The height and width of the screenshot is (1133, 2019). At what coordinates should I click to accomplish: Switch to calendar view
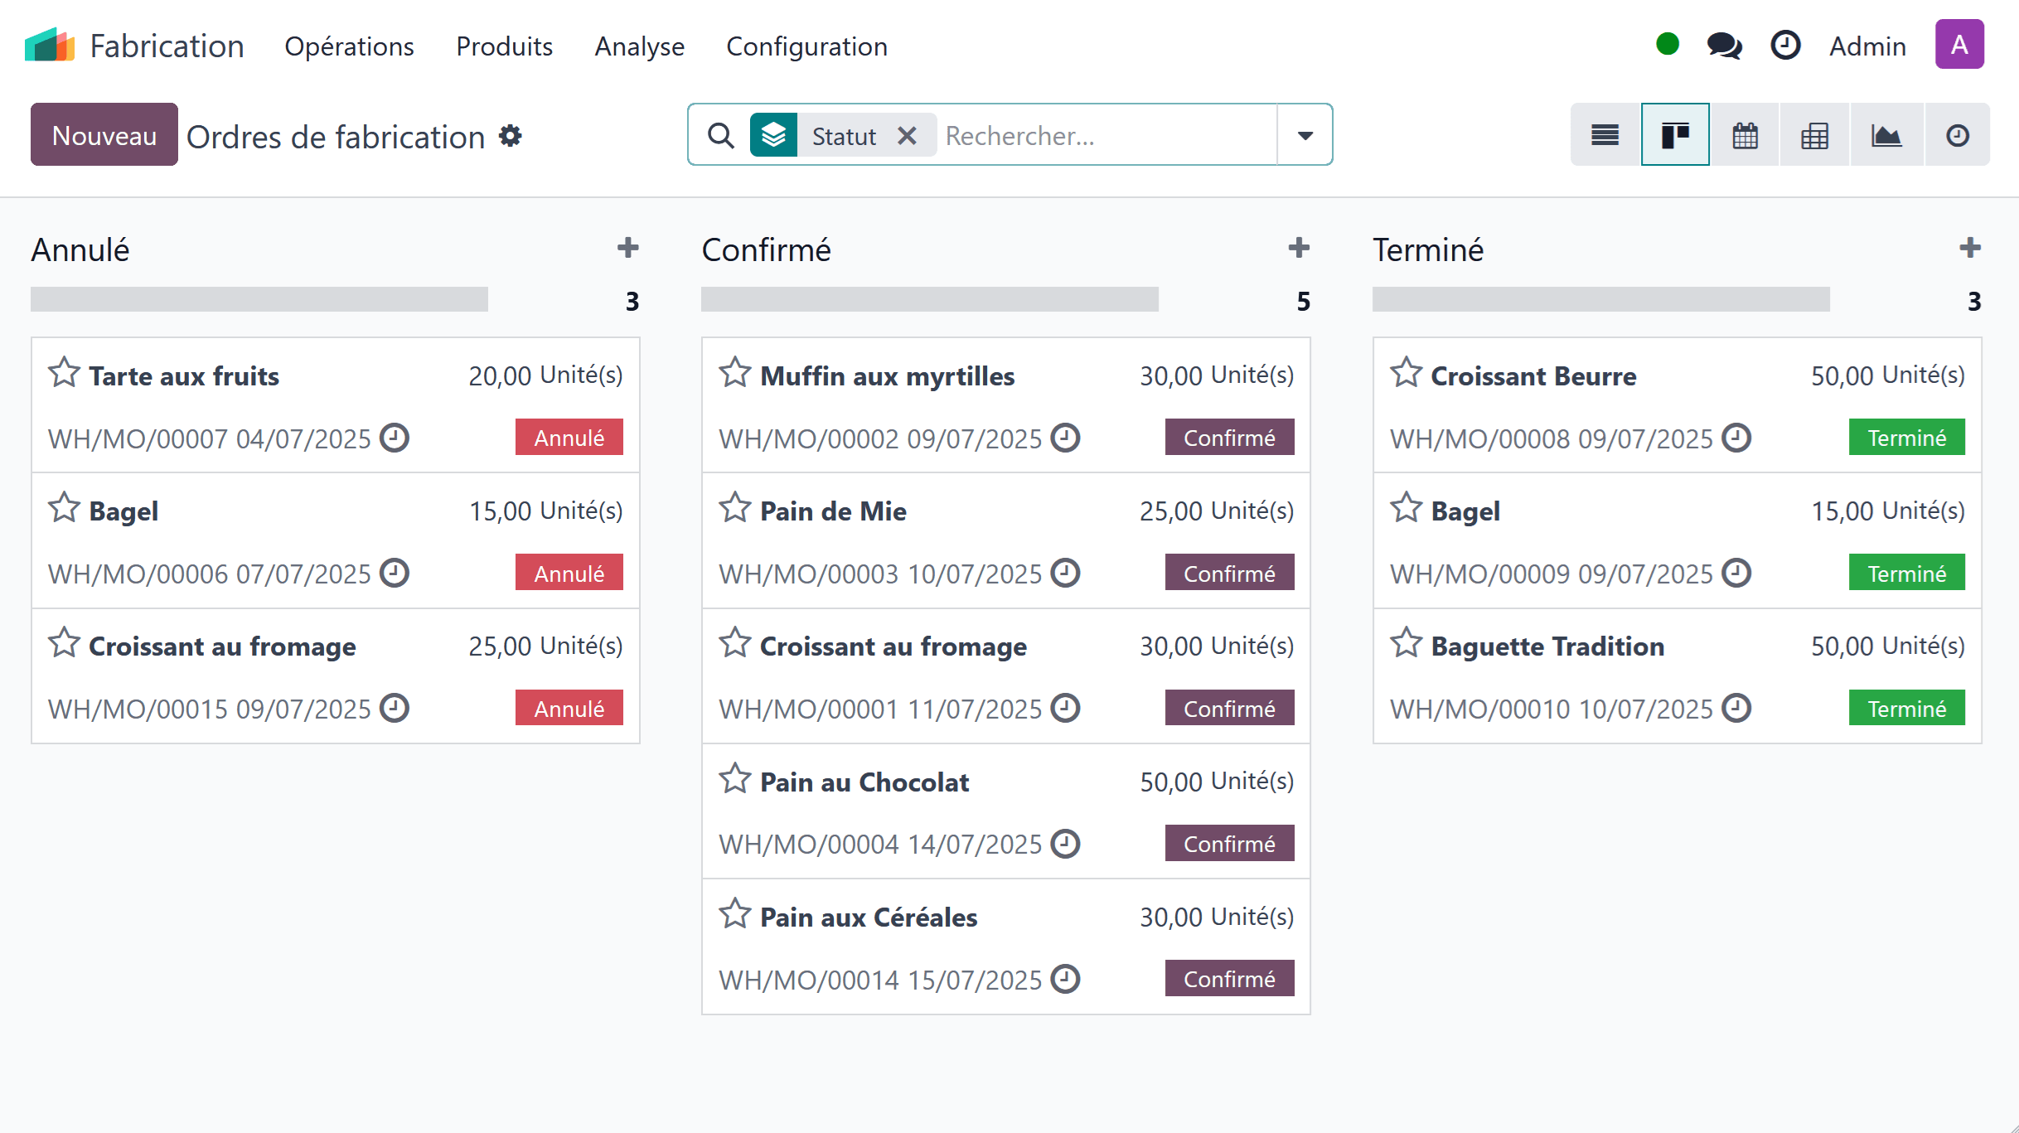click(x=1745, y=135)
